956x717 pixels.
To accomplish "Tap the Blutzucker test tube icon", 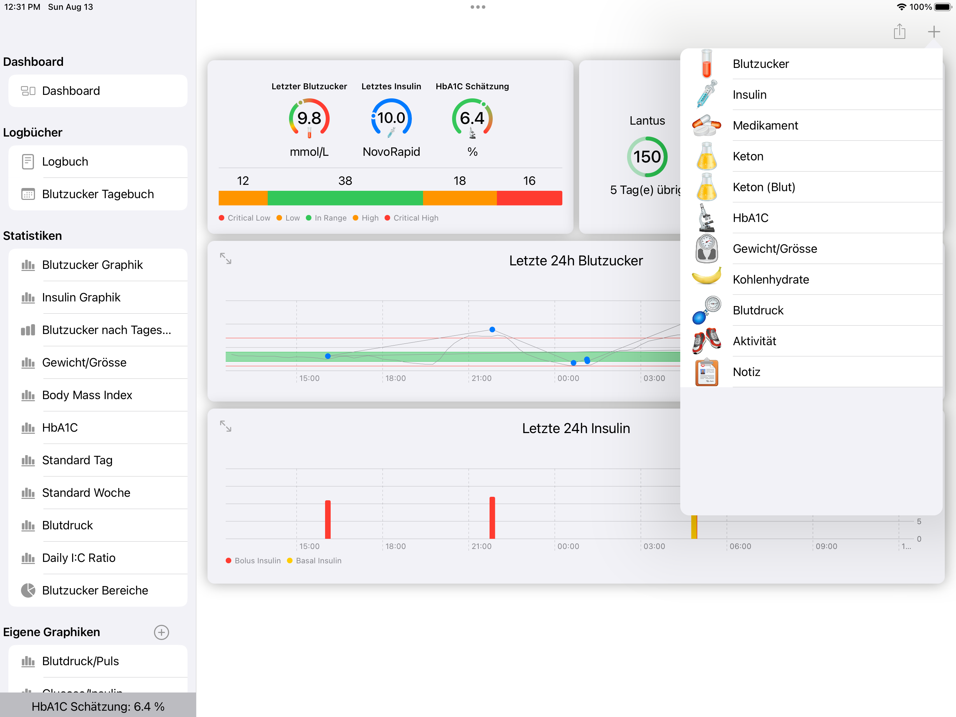I will tap(707, 64).
